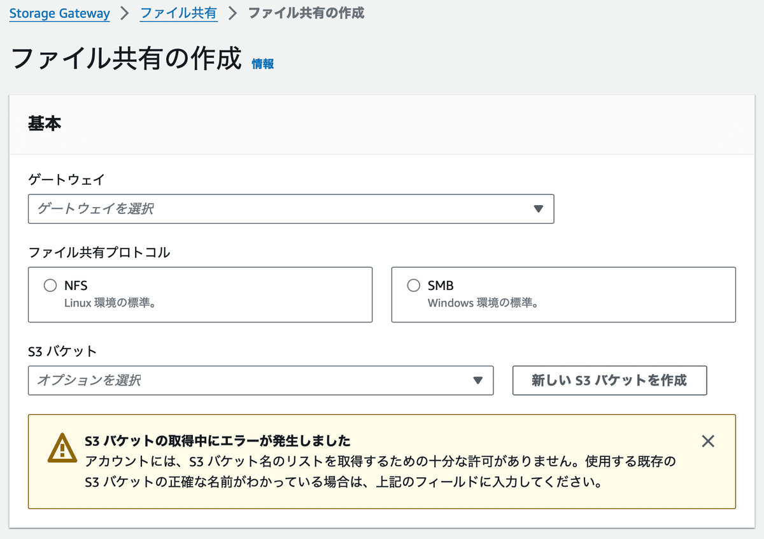Click the Linux 環境の標準。 description

(x=111, y=303)
